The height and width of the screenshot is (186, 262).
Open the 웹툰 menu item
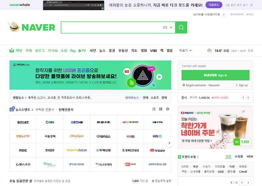pos(170,51)
